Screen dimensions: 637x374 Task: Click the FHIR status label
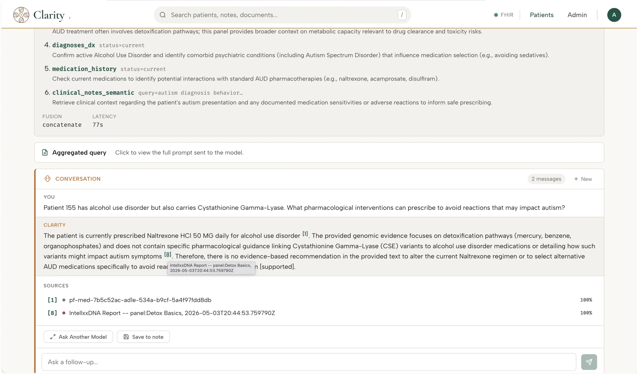click(x=507, y=15)
